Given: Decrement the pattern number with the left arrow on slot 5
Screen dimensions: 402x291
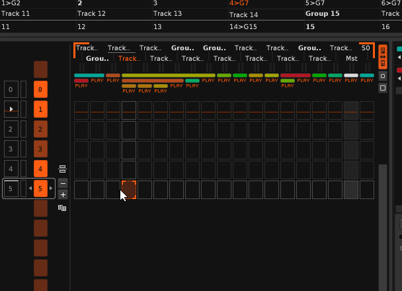Looking at the screenshot, I should [x=30, y=189].
